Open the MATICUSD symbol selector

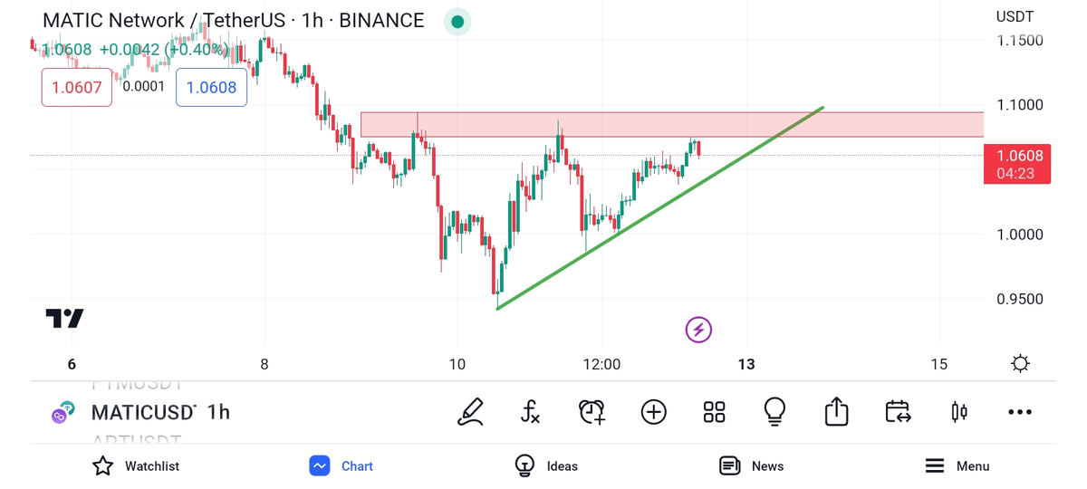point(143,412)
